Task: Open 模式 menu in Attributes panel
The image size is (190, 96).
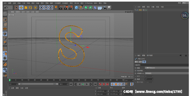Action: (x=139, y=55)
